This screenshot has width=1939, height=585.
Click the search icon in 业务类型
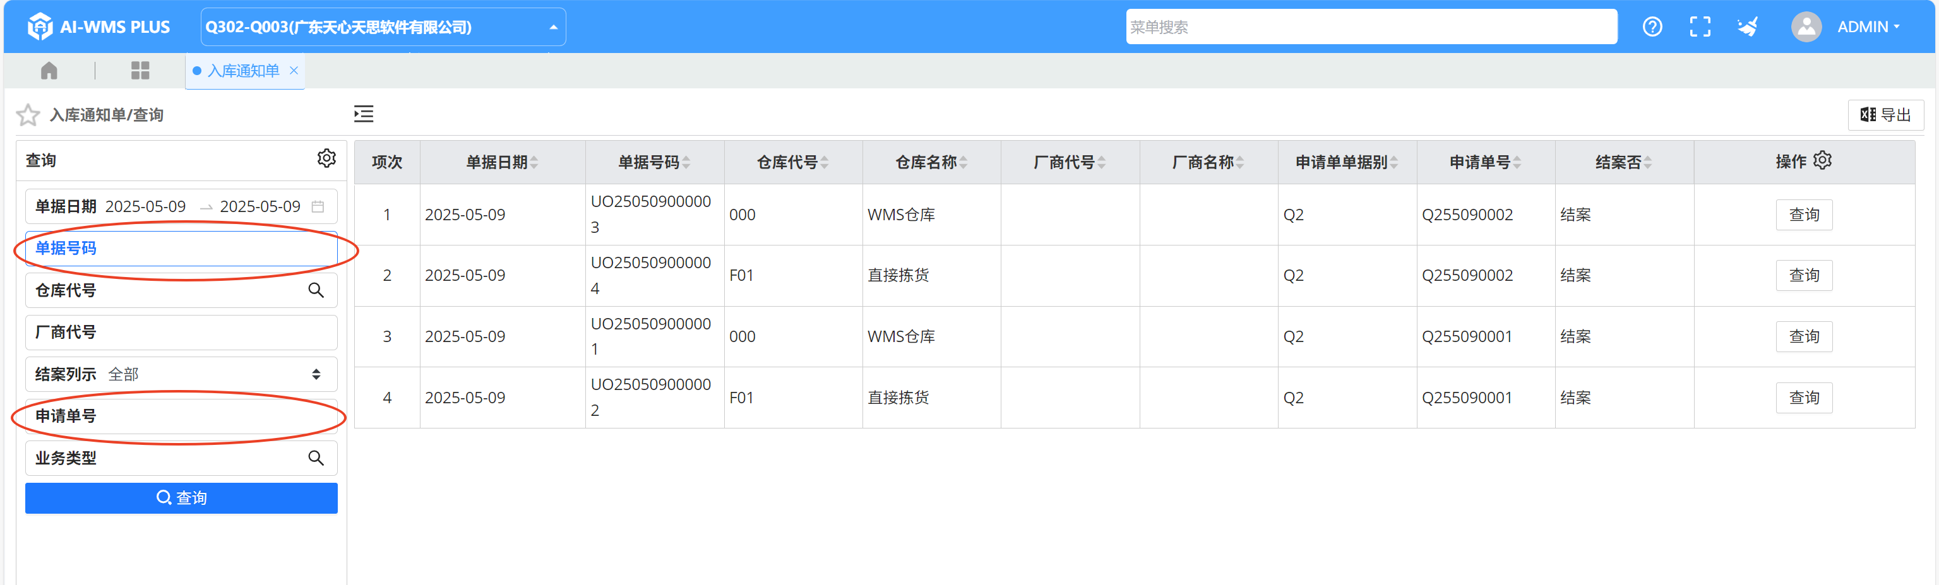pyautogui.click(x=316, y=458)
